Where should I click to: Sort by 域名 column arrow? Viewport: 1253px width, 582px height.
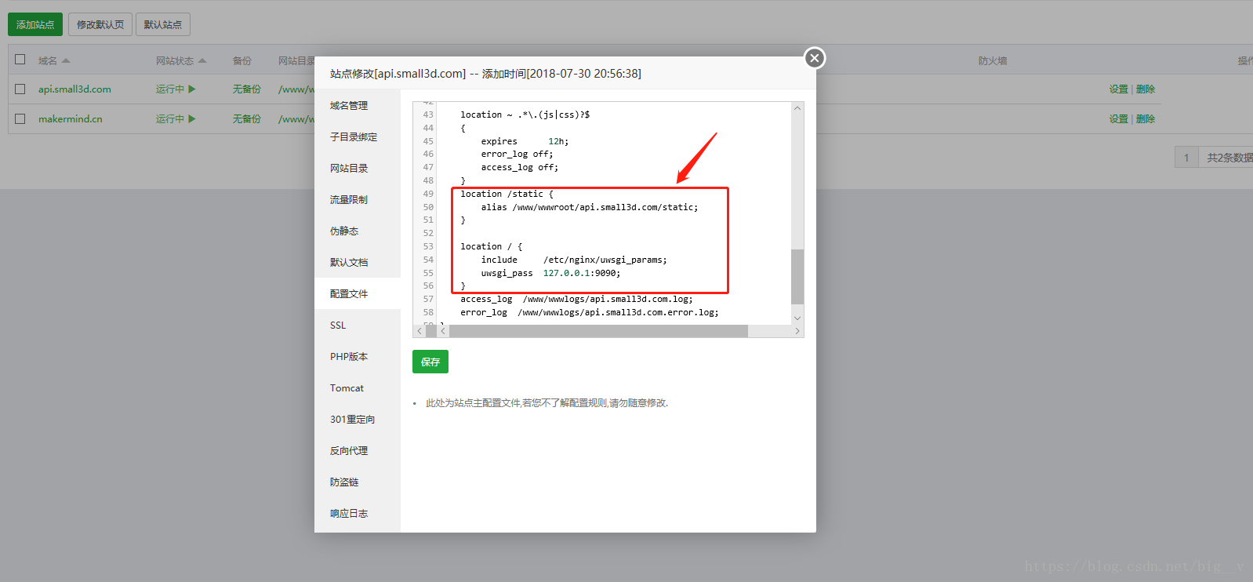point(66,60)
